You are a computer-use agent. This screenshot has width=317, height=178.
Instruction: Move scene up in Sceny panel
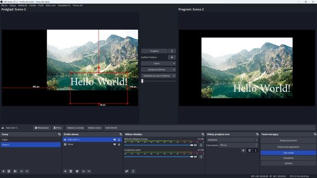click(21, 171)
